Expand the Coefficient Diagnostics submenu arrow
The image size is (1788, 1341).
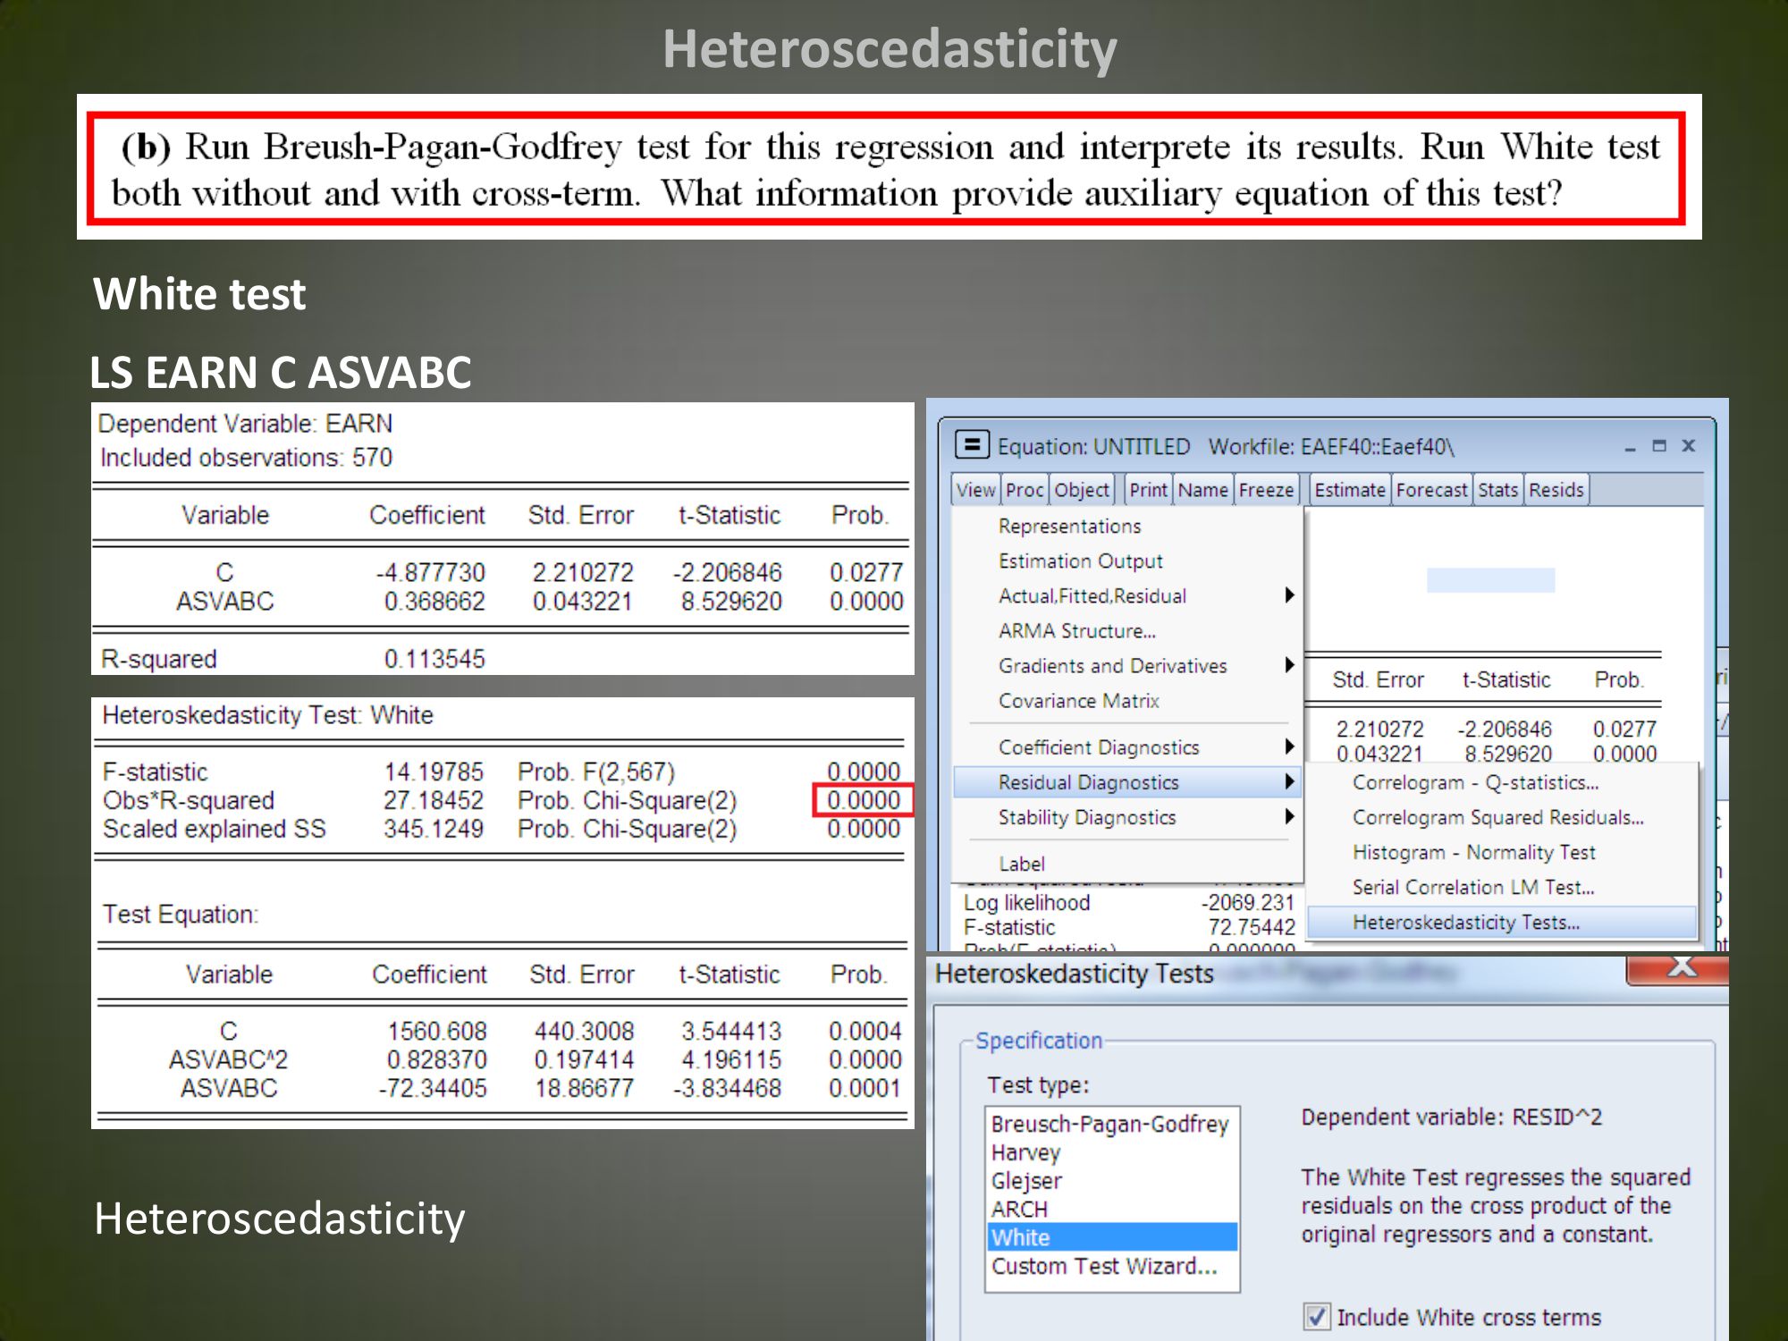pos(1289,746)
